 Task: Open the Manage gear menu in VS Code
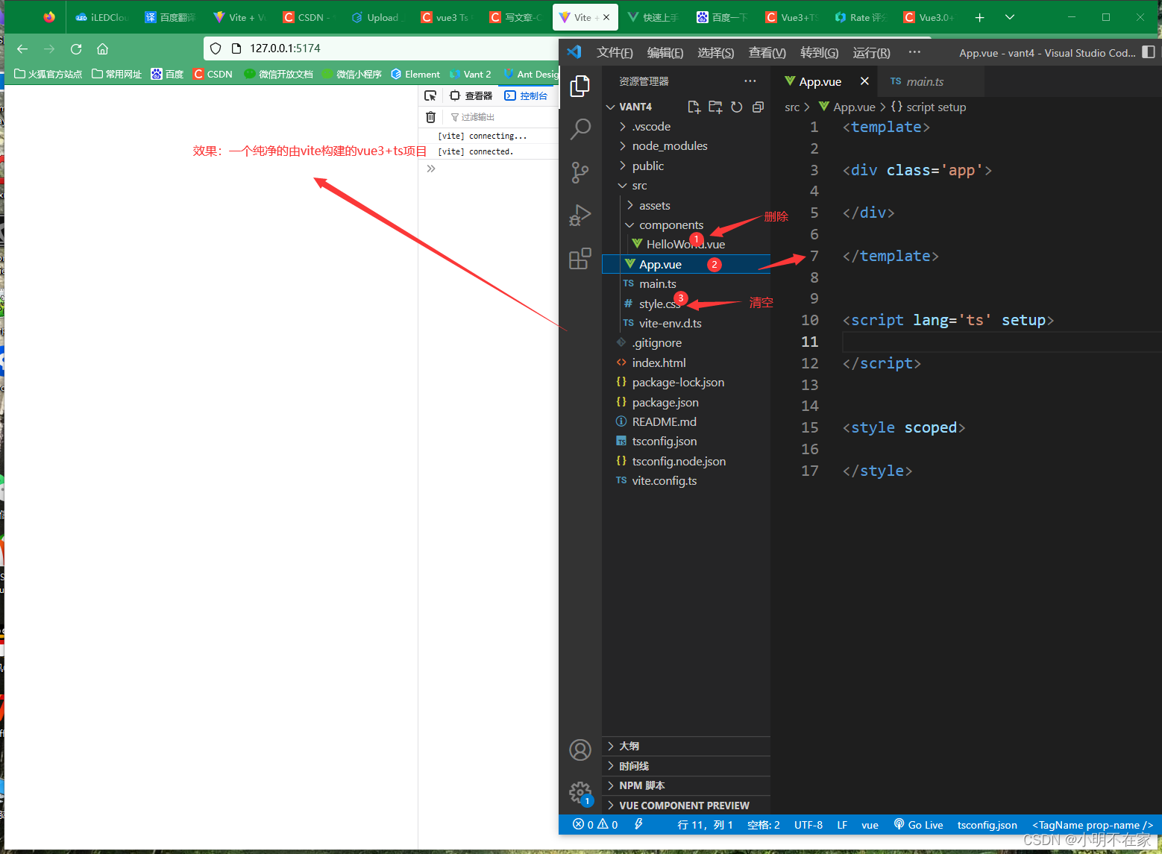[x=580, y=792]
